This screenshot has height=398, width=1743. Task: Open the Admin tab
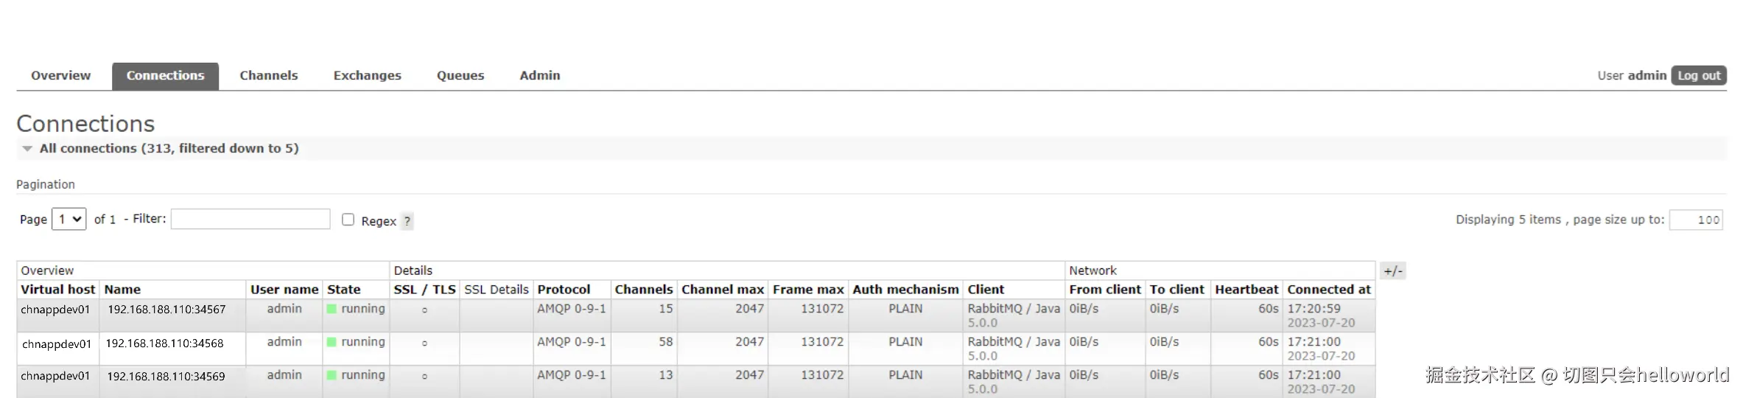540,75
